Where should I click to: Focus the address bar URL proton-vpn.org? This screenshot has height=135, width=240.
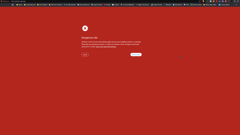click(18, 1)
